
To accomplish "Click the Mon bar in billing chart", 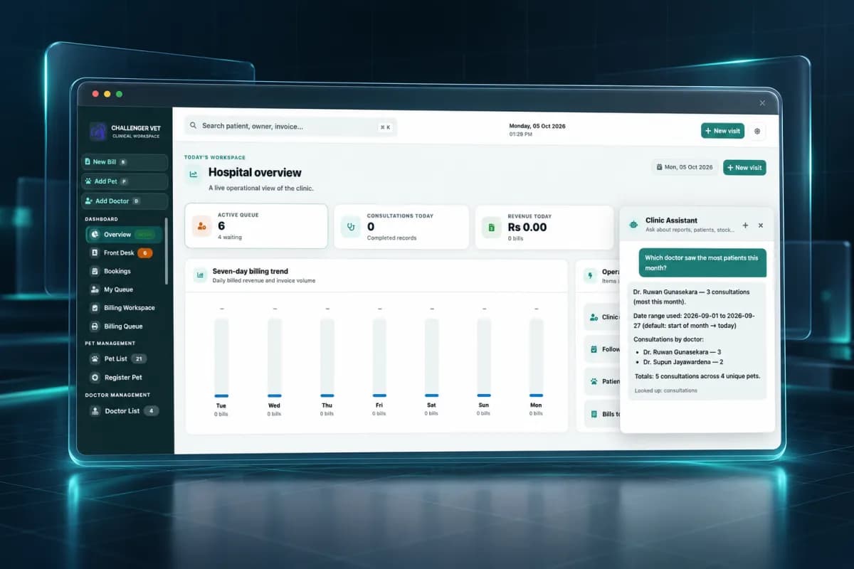I will click(537, 357).
